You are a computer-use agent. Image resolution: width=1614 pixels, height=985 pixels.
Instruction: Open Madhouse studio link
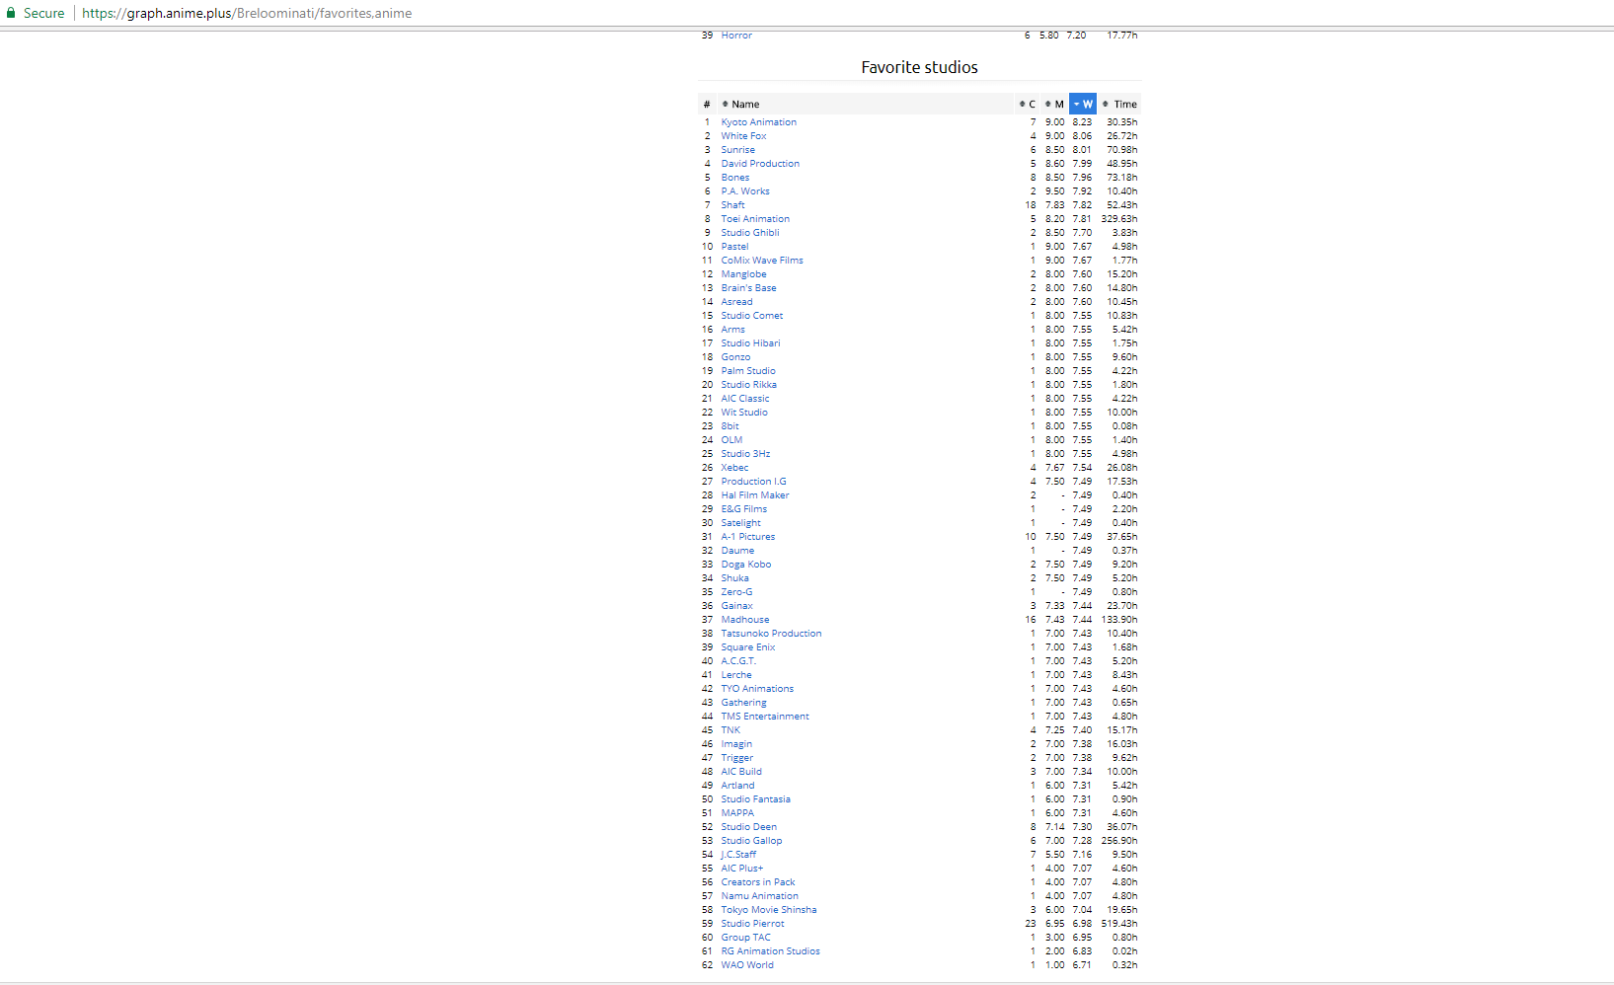pyautogui.click(x=745, y=620)
